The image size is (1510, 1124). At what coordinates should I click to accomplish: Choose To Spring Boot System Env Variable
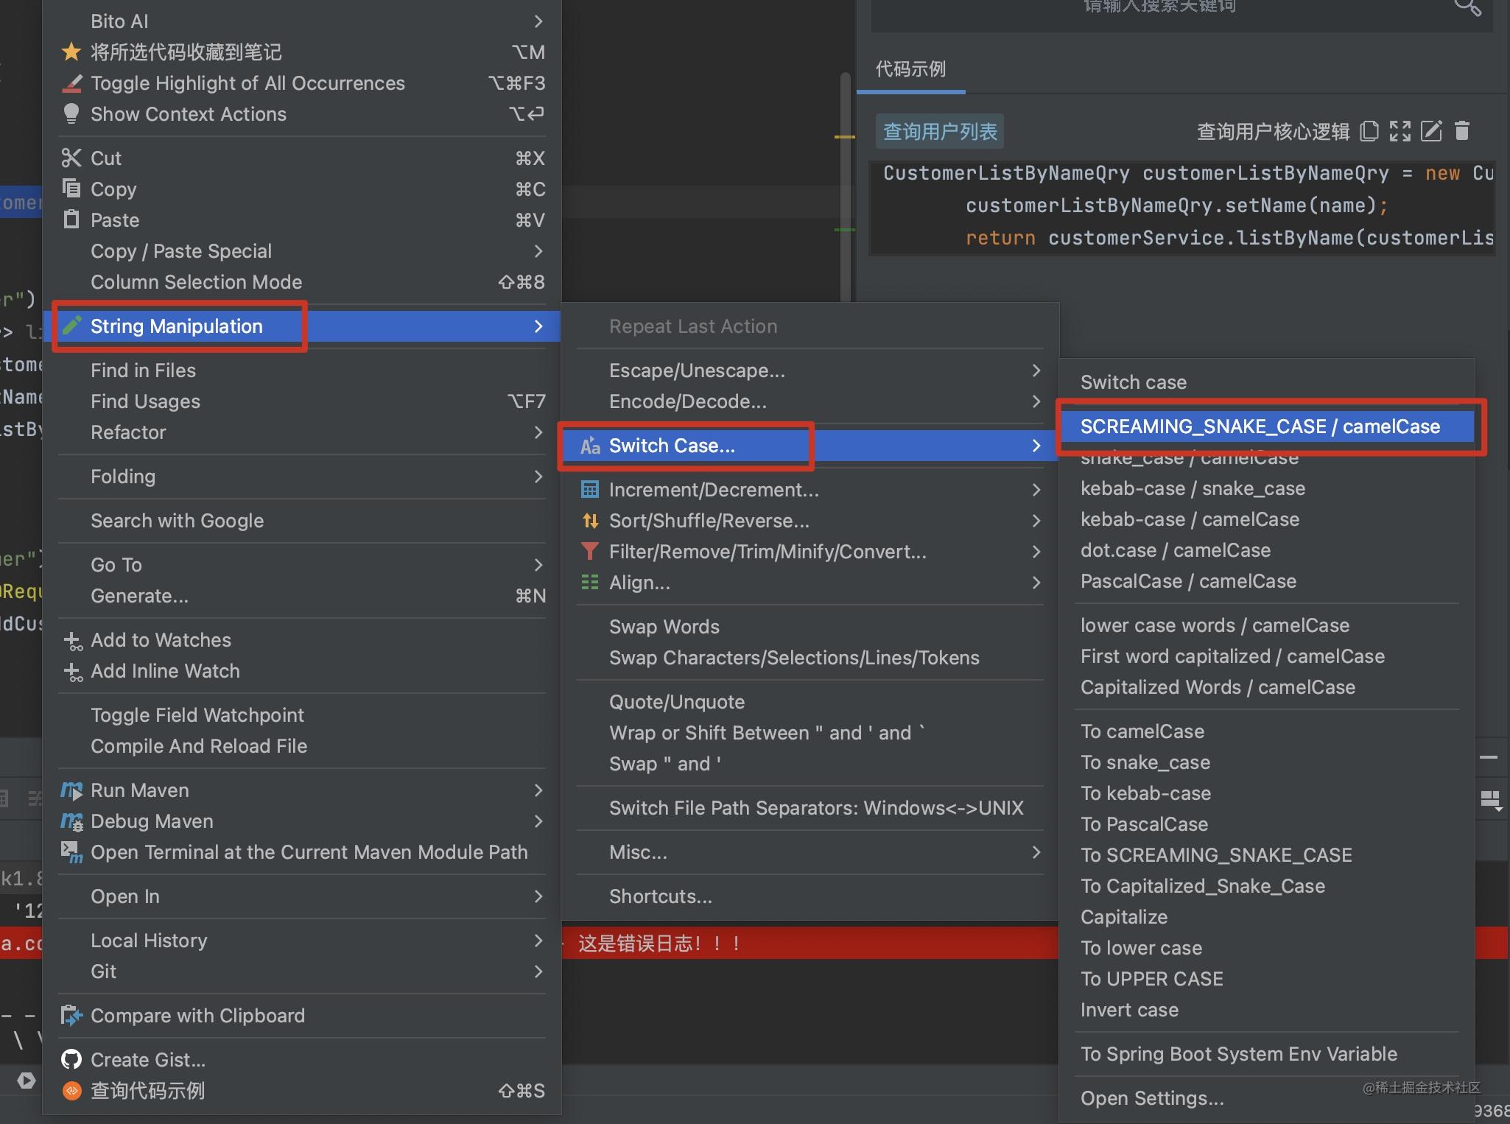pos(1267,1054)
